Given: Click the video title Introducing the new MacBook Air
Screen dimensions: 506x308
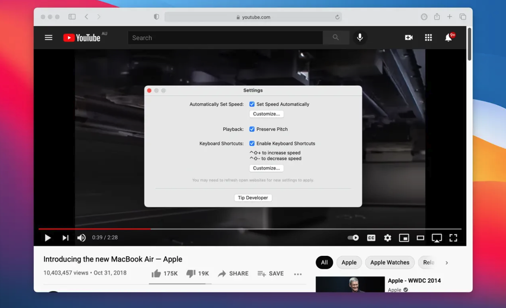Looking at the screenshot, I should [113, 259].
